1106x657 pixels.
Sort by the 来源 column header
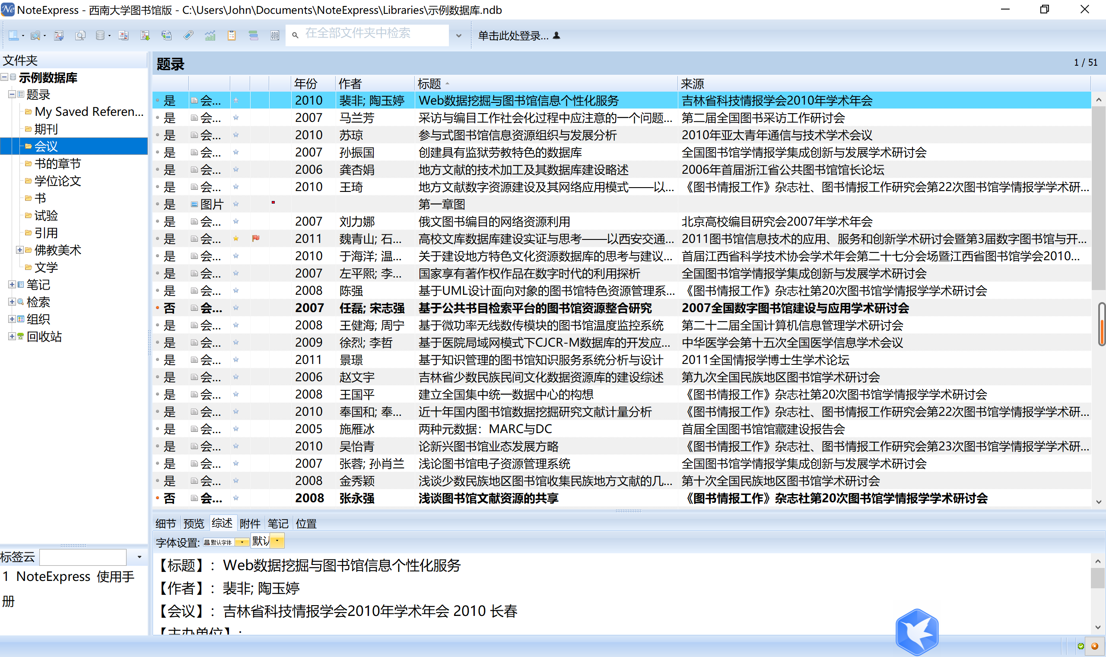pyautogui.click(x=884, y=84)
